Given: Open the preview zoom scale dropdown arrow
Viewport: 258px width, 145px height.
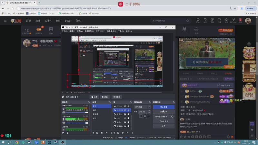Looking at the screenshot, I should click(89, 92).
